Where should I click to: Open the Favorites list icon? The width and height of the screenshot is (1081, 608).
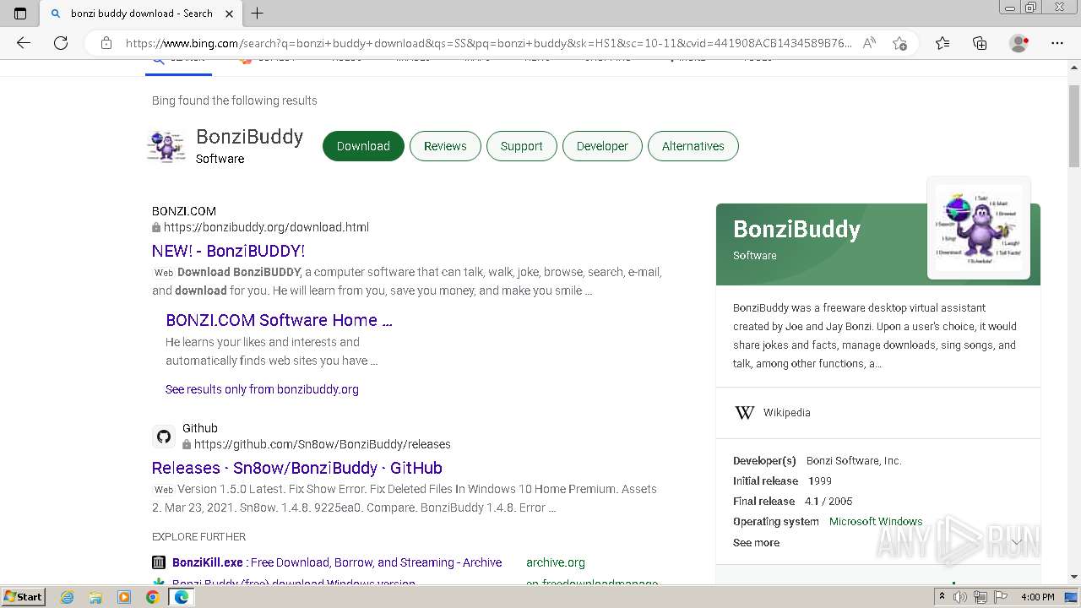942,43
